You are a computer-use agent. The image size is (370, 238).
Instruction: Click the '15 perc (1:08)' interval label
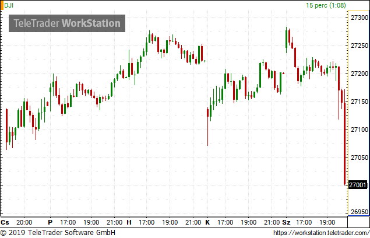tap(326, 5)
